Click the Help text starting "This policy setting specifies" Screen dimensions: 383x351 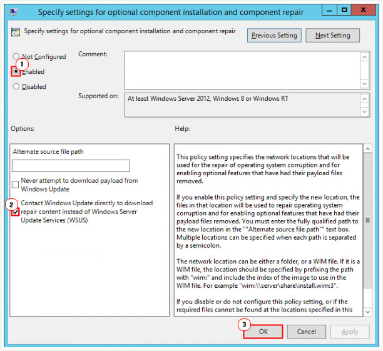[263, 169]
